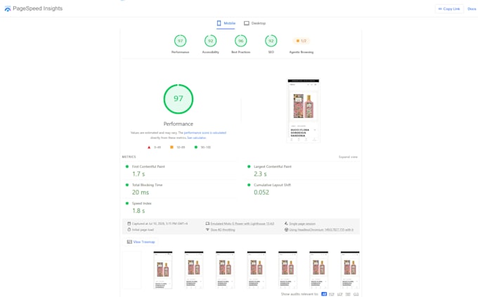
Task: Click the Total Blocking Time 20 ms value
Action: (x=141, y=192)
